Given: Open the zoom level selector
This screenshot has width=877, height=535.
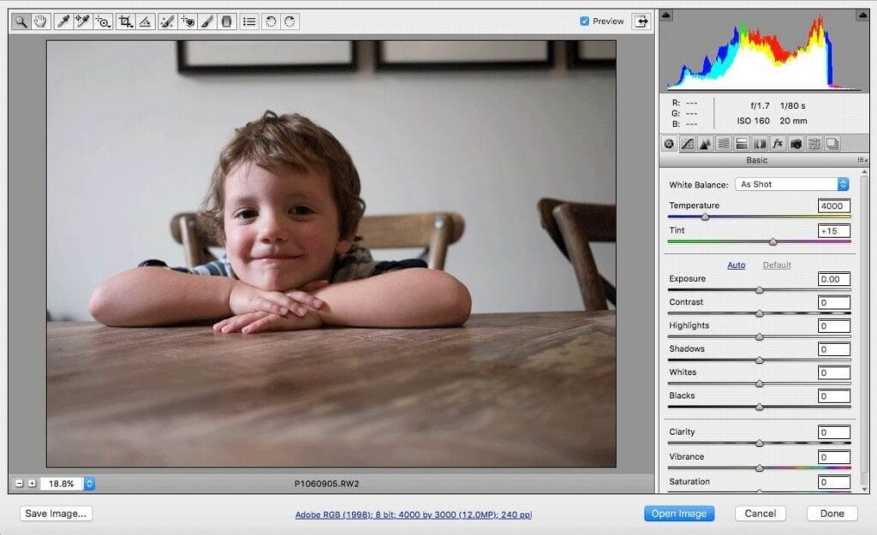Looking at the screenshot, I should (x=89, y=484).
